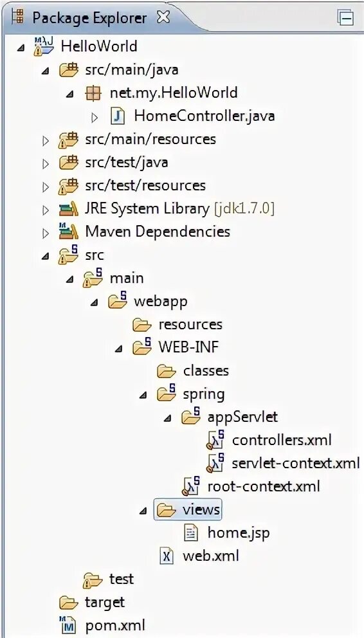Collapse the appServlet folder

167,418
